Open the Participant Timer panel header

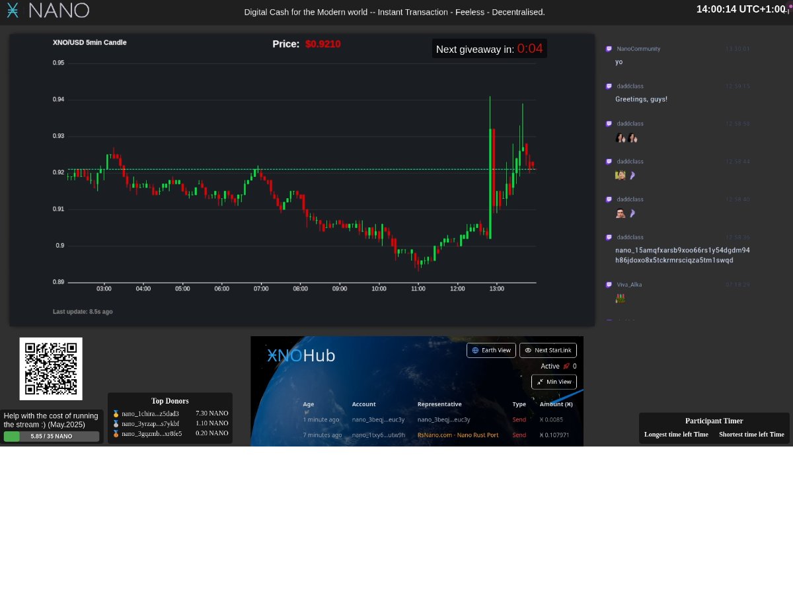714,421
